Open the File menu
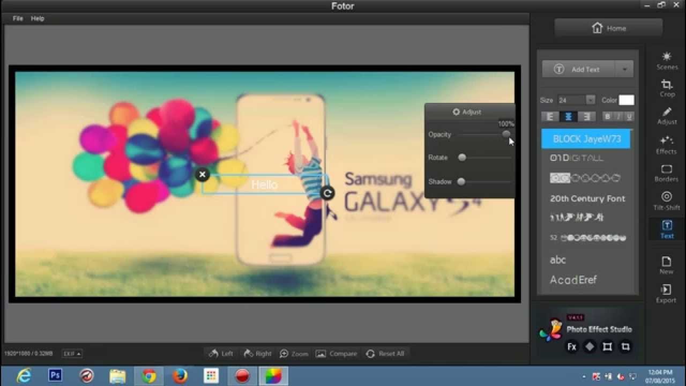686x386 pixels. tap(18, 18)
